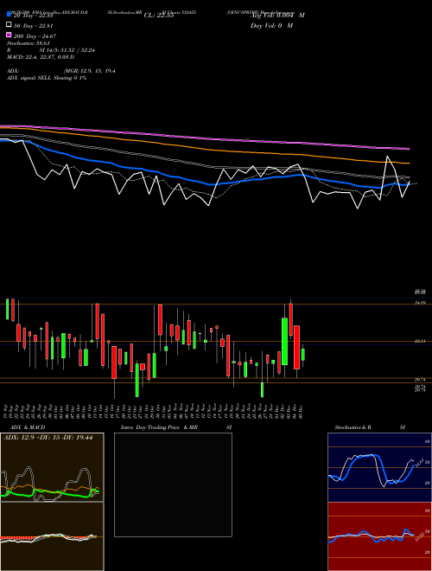Select the 'SI 14/3: 51.52 / 52.24' value
Screen dimensions: 432x571
click(x=67, y=50)
